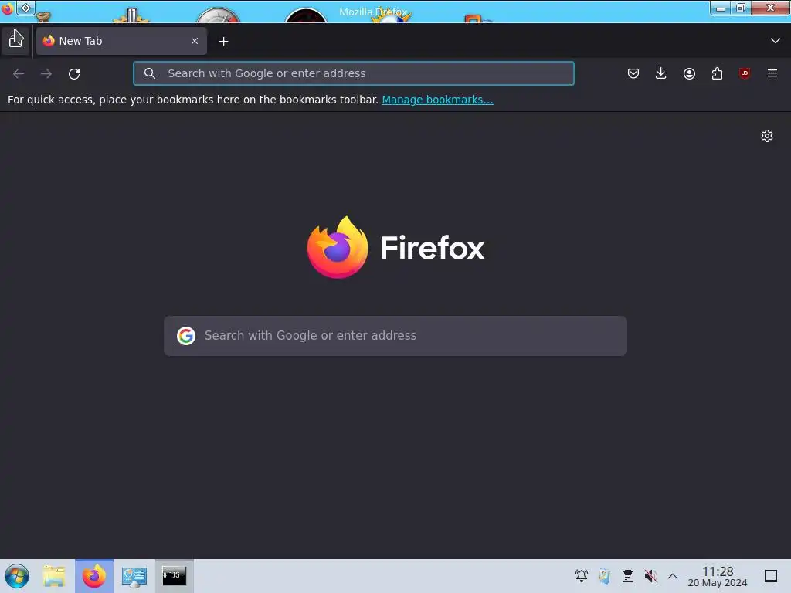Open Save to Pocket button

click(633, 73)
